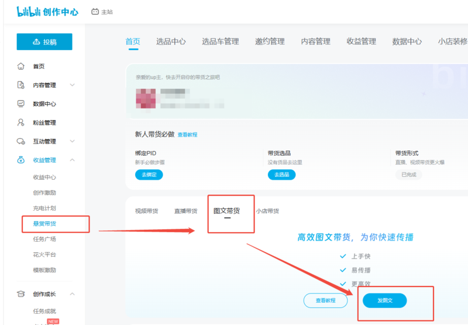The height and width of the screenshot is (325, 468).
Task: Open 花火平台 submenu item
Action: click(x=44, y=254)
